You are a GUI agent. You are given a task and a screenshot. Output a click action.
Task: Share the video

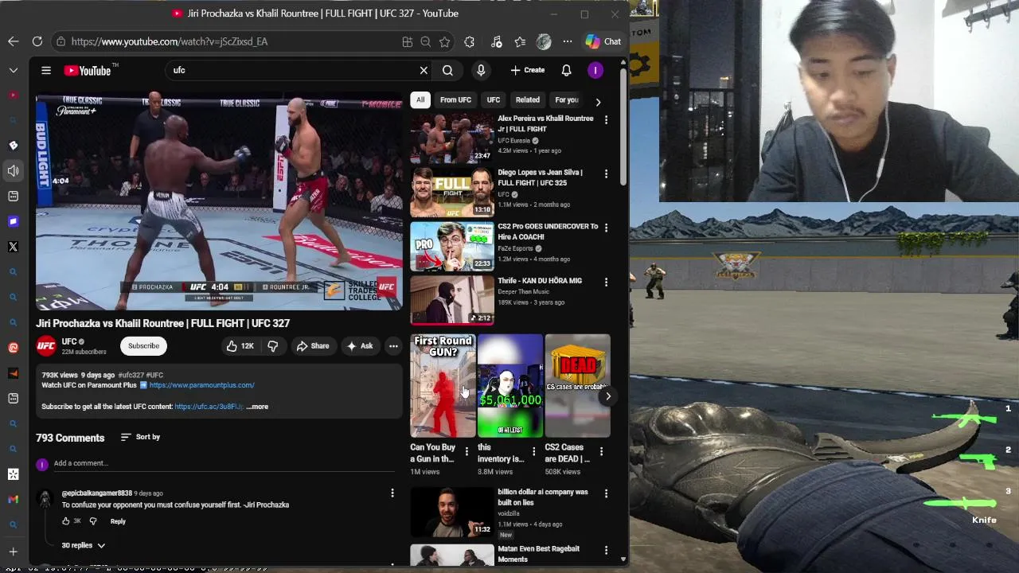pyautogui.click(x=312, y=346)
